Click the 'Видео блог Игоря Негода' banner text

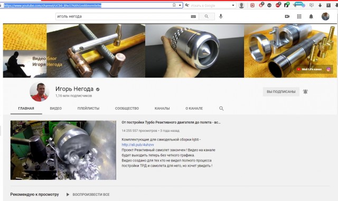47,61
